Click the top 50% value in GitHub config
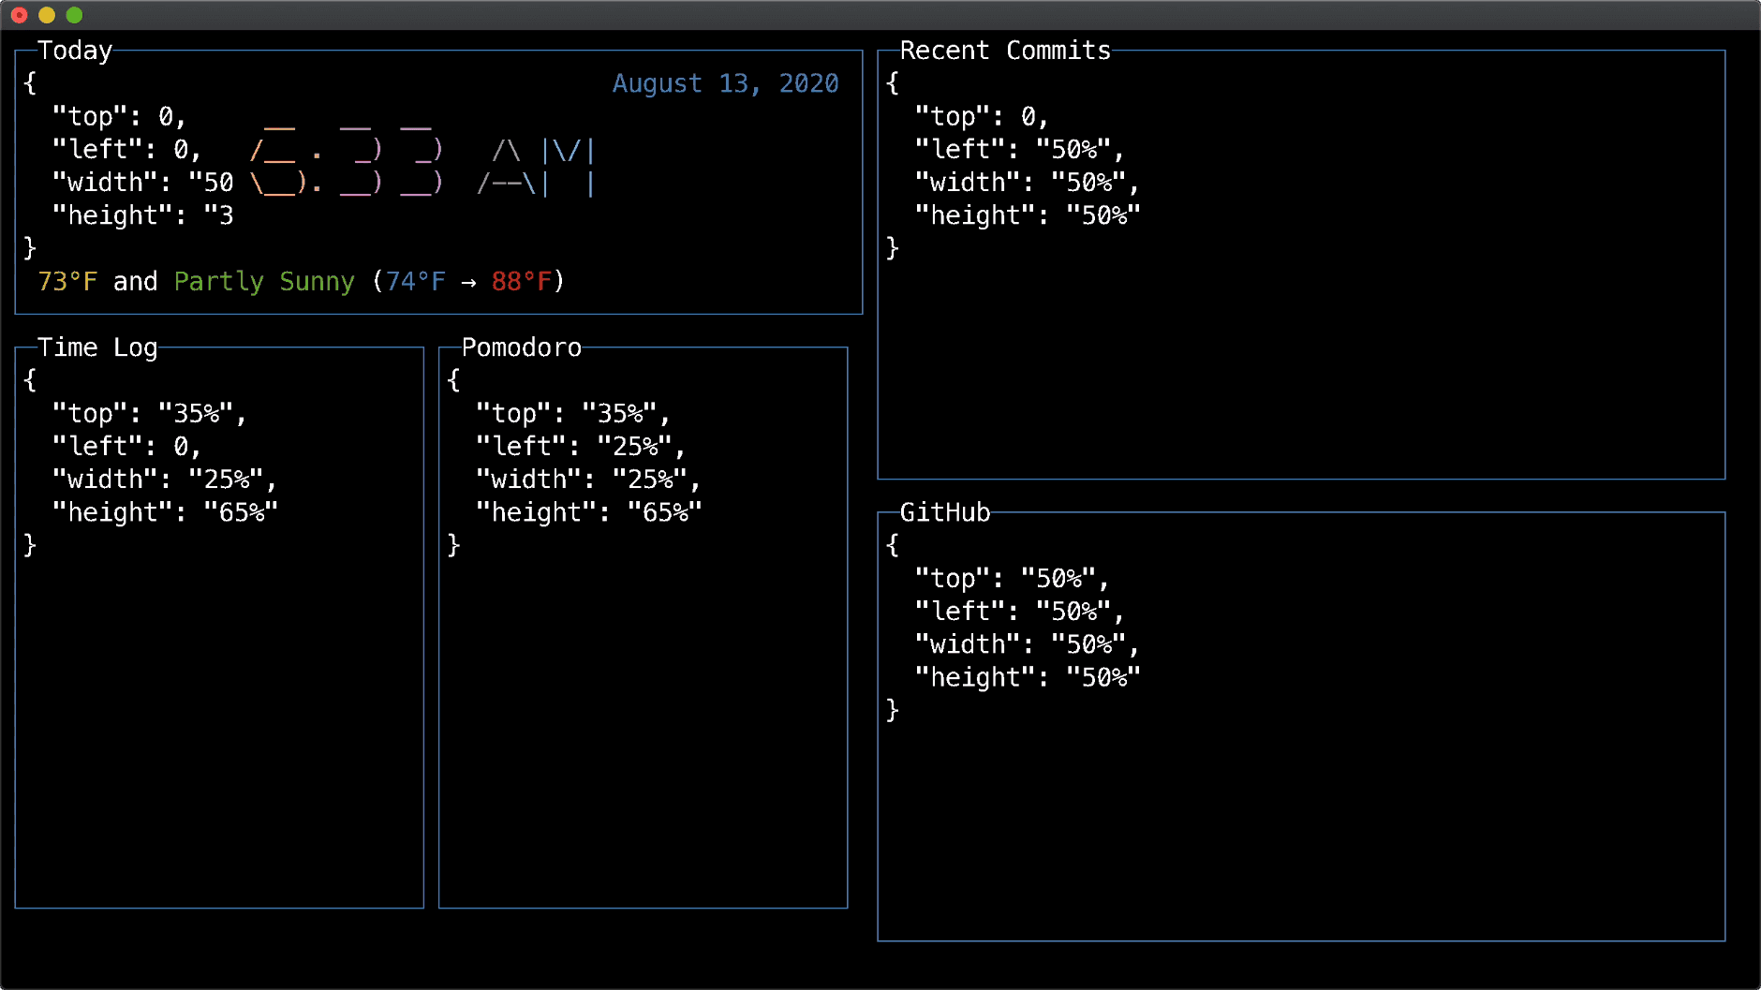1761x990 pixels. [x=1059, y=578]
